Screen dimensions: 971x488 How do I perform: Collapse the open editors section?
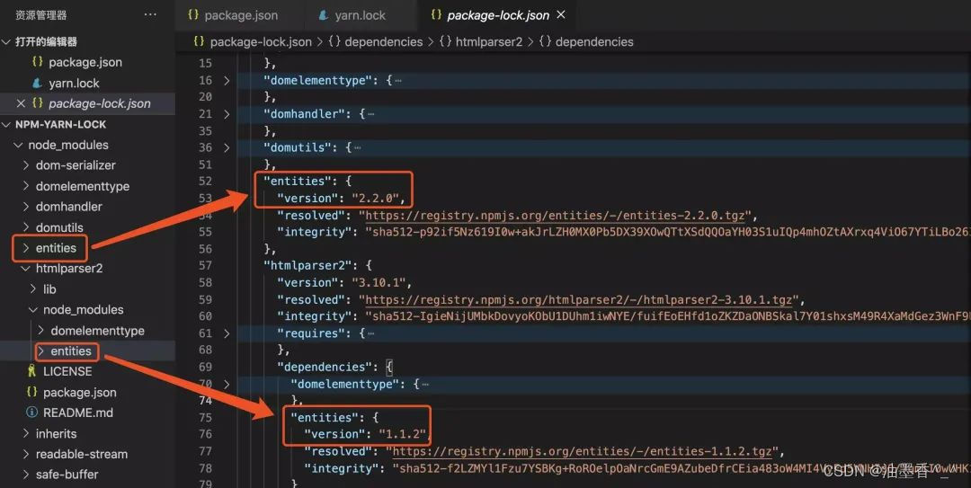click(x=6, y=41)
